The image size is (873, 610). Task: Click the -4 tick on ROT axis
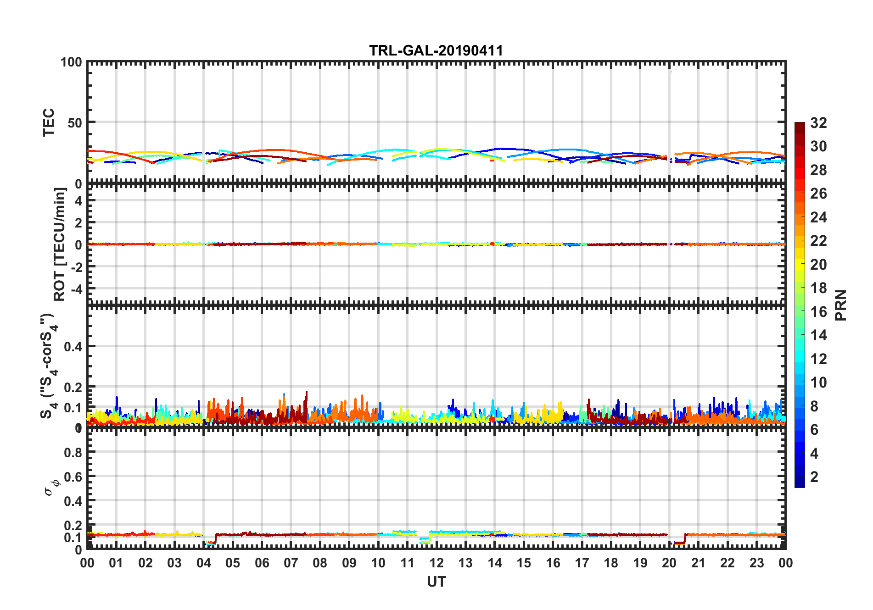(76, 289)
